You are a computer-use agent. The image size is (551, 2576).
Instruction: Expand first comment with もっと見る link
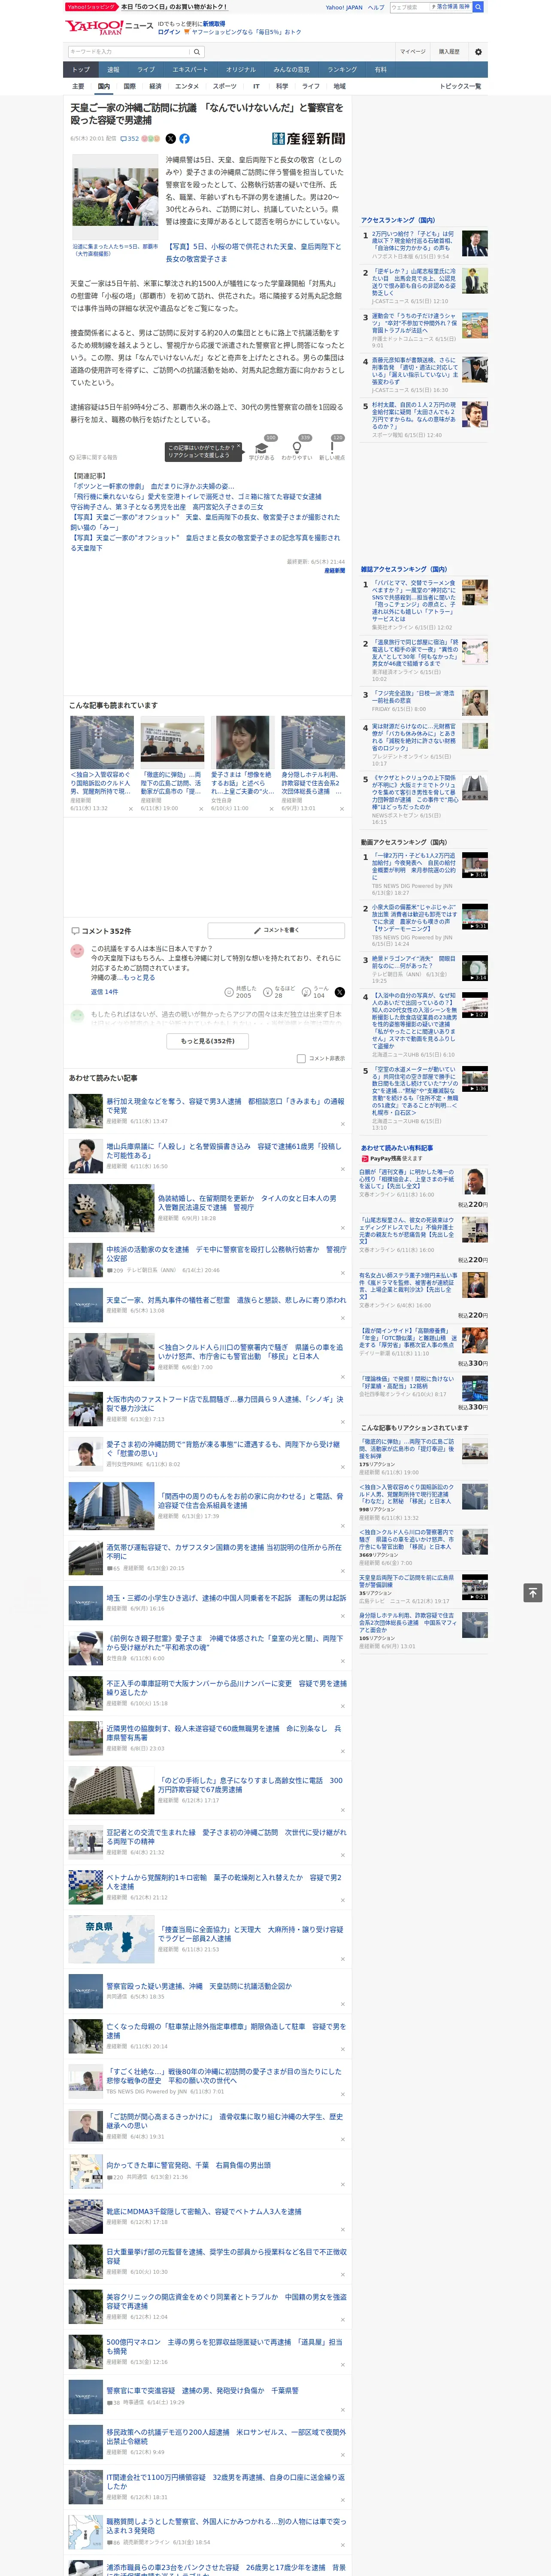[140, 977]
